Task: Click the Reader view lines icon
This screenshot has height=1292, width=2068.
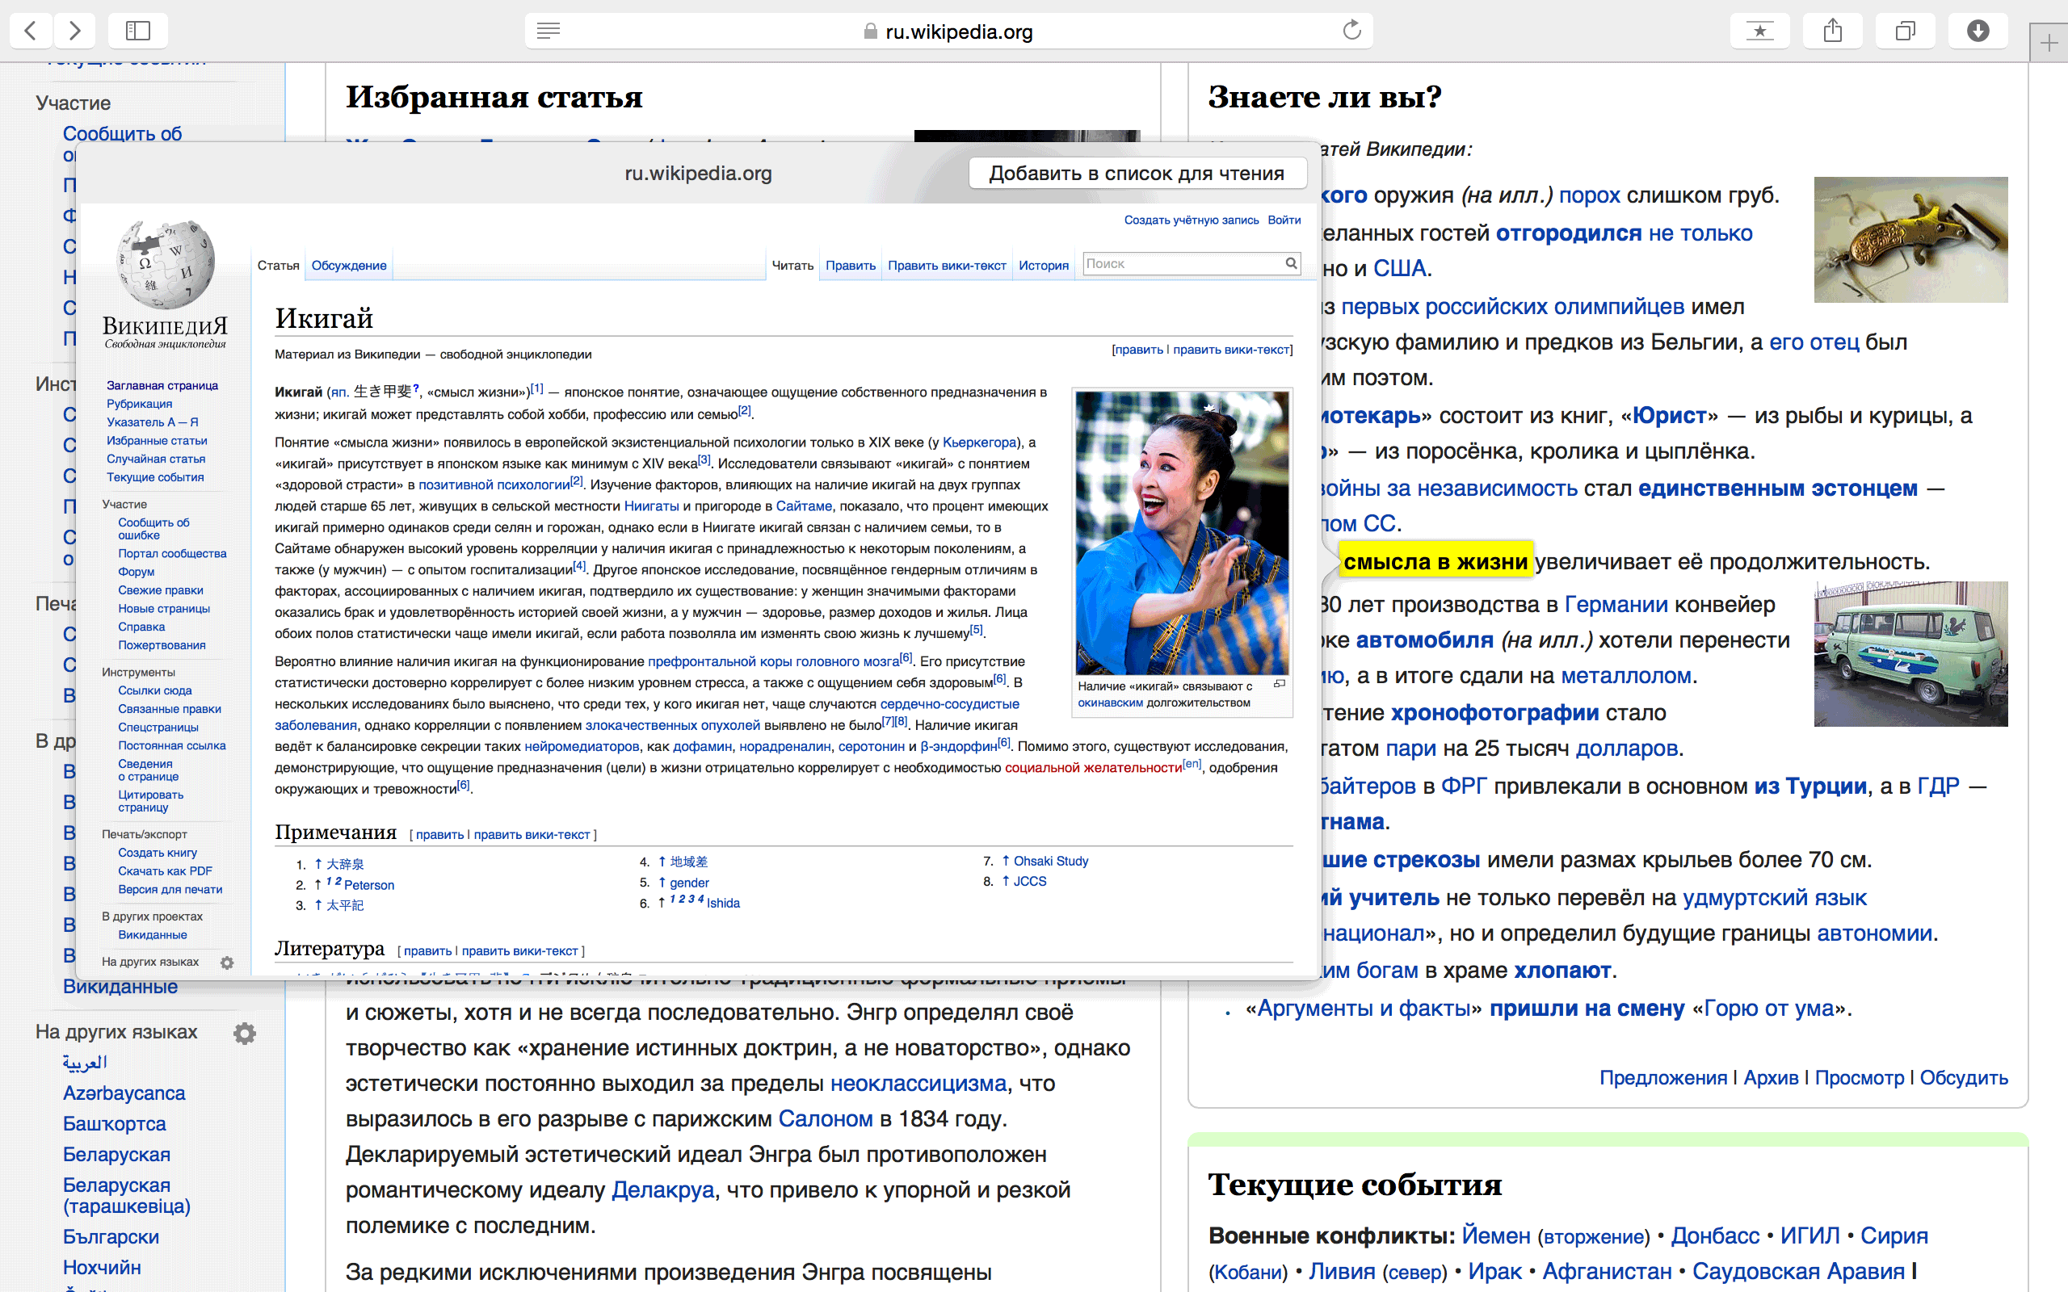Action: [549, 31]
